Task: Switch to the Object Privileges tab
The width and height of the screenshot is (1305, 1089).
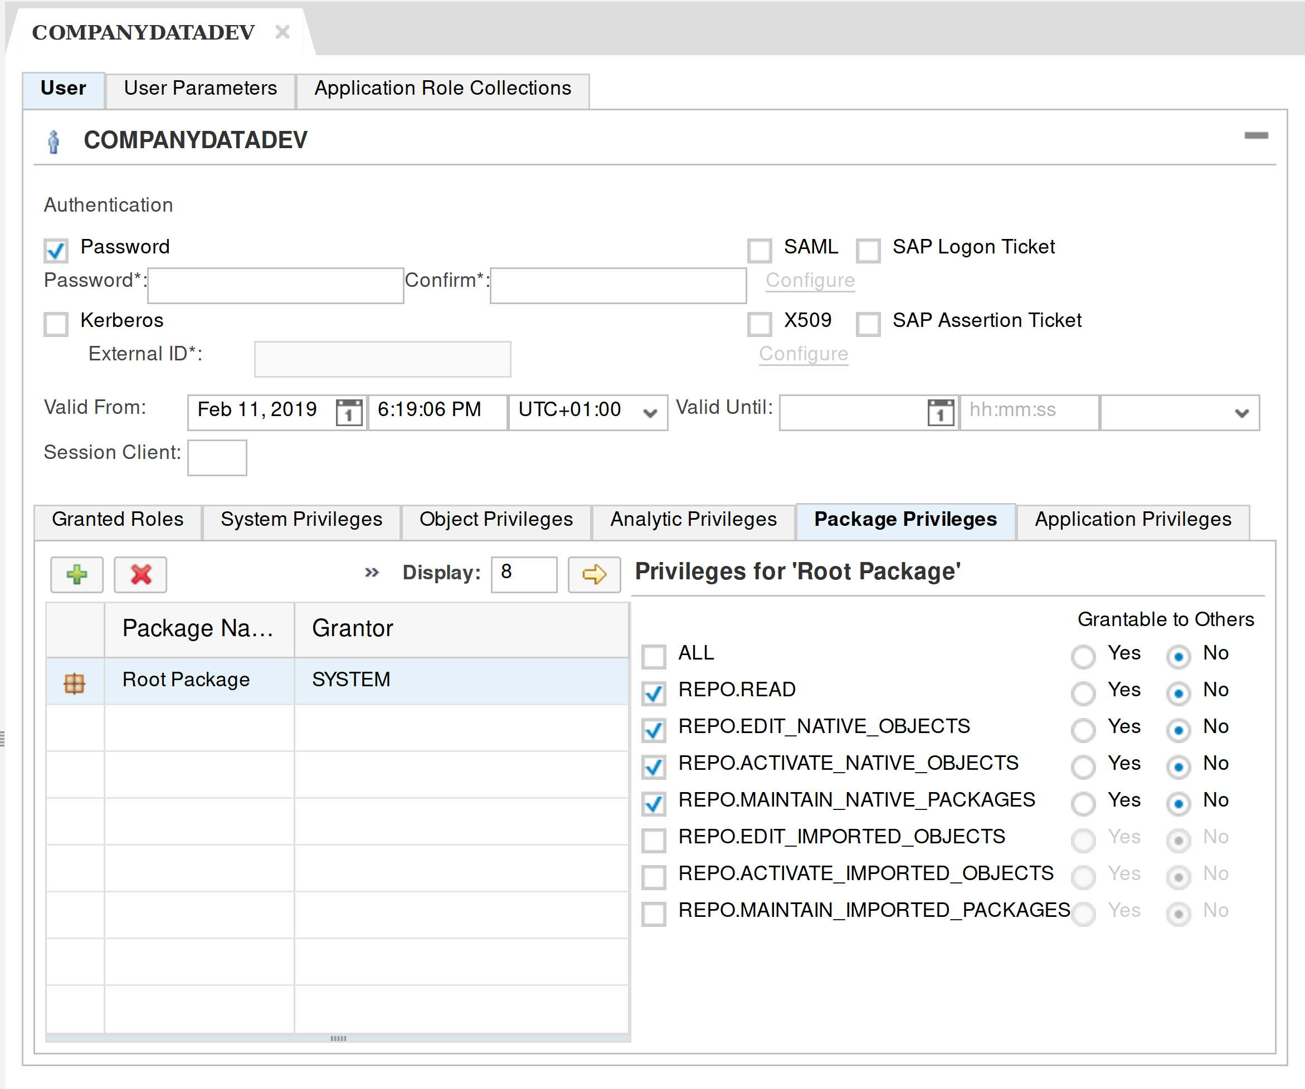Action: click(x=495, y=519)
